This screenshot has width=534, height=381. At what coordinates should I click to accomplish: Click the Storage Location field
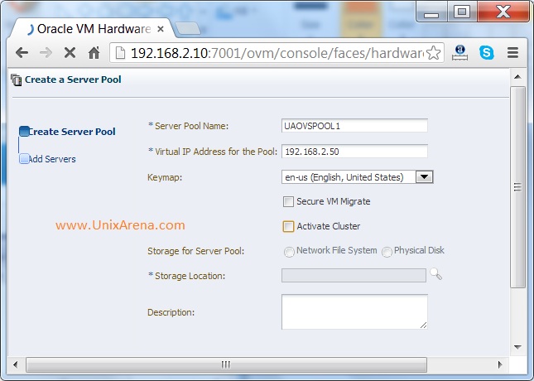click(354, 275)
